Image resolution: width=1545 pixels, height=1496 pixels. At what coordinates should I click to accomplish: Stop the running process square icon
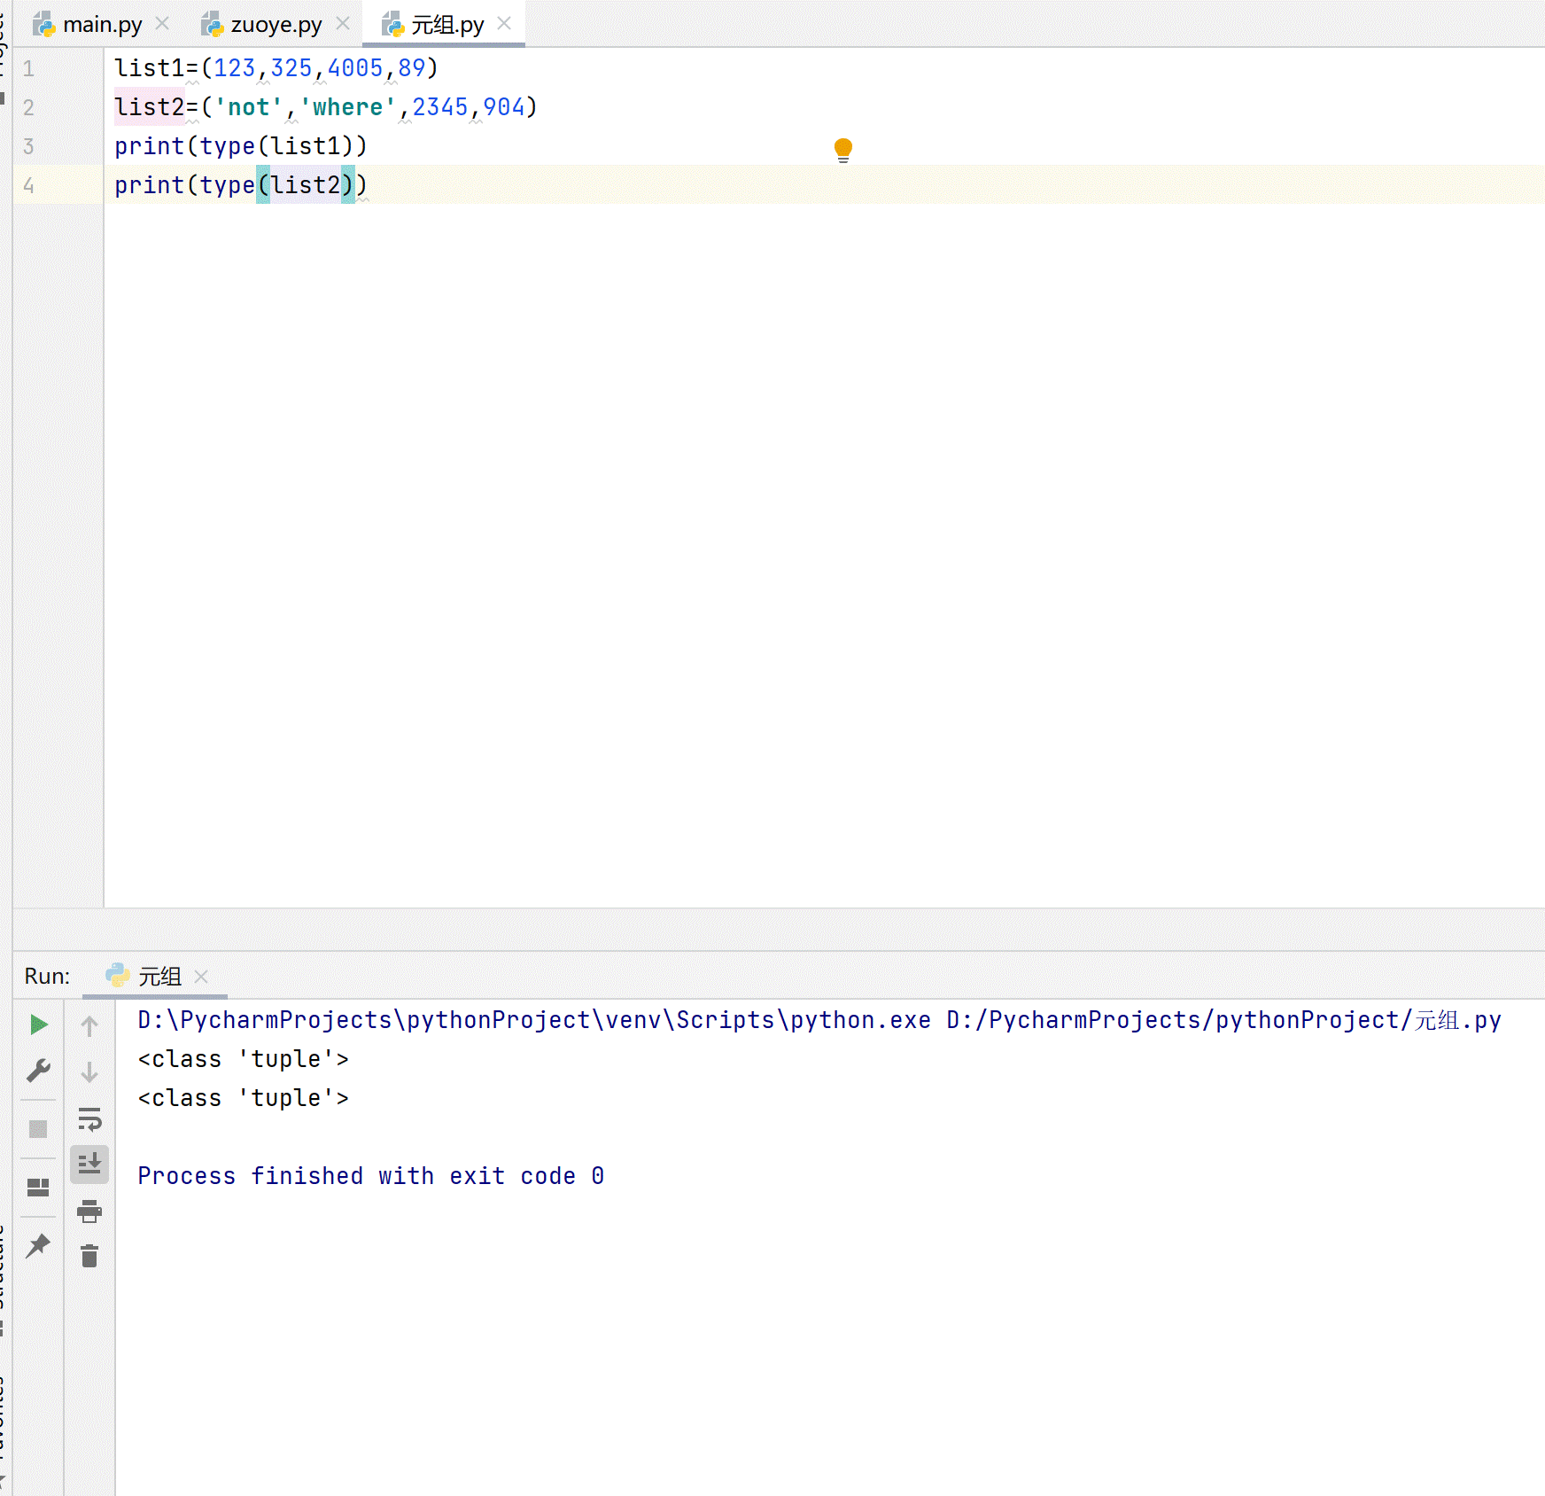38,1129
